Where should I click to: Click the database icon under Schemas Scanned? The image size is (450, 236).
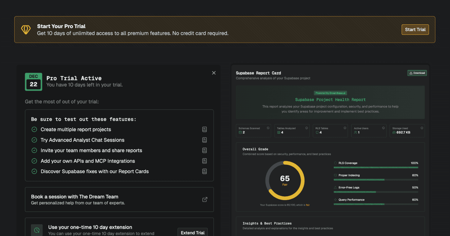[x=240, y=133]
